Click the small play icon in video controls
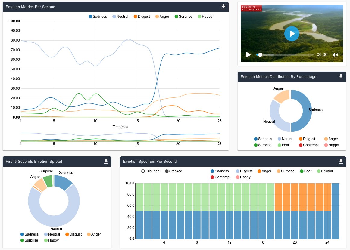This screenshot has height=250, width=350. tap(248, 55)
